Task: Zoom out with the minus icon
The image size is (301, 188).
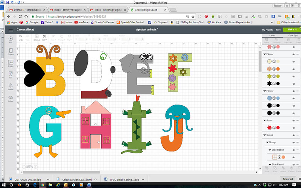Action: pyautogui.click(x=23, y=167)
